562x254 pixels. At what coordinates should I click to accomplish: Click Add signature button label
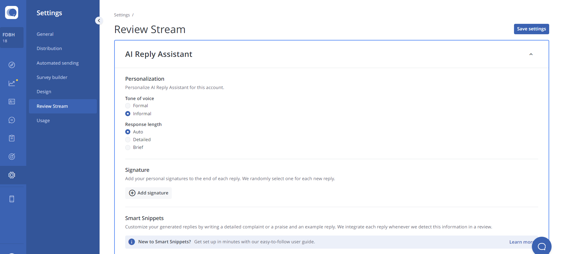pyautogui.click(x=153, y=193)
